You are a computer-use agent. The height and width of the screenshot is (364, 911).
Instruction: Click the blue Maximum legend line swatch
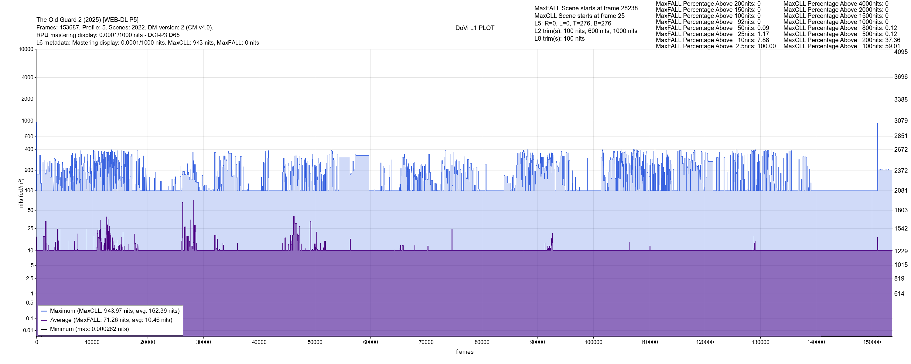click(x=44, y=311)
